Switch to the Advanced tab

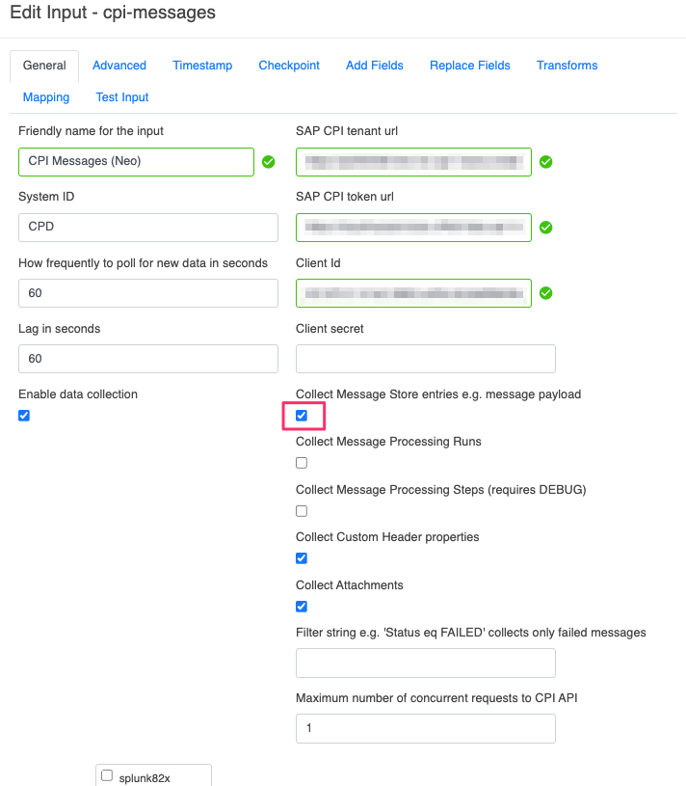[x=119, y=66]
